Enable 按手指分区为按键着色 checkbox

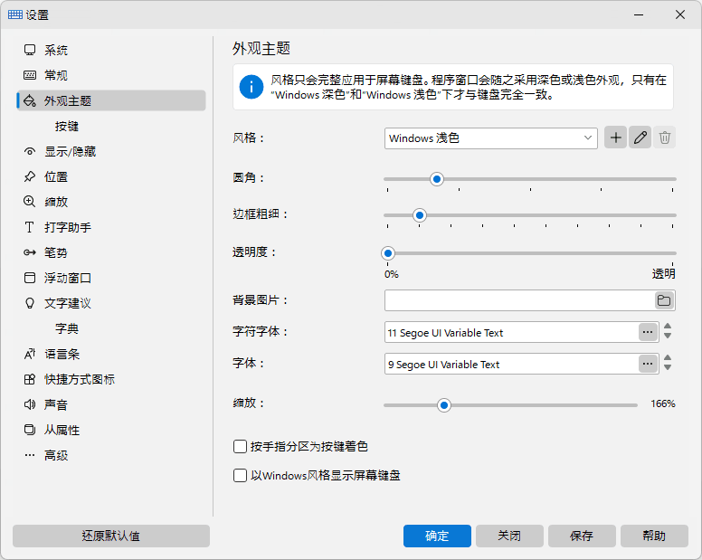[x=240, y=446]
